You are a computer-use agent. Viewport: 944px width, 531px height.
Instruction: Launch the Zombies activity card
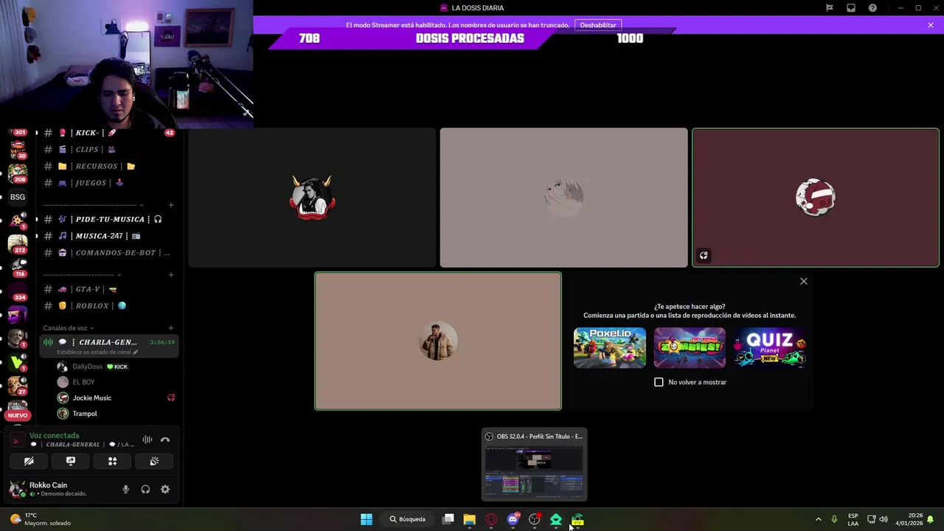(690, 347)
